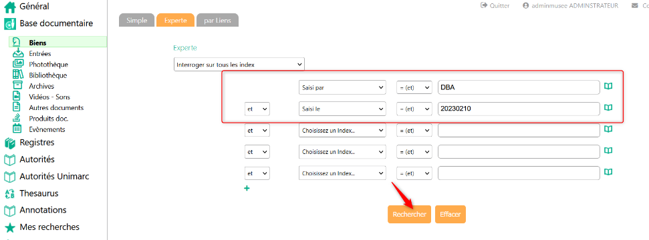Open the index book icon beside 20230210 field
This screenshot has width=649, height=240.
point(608,107)
